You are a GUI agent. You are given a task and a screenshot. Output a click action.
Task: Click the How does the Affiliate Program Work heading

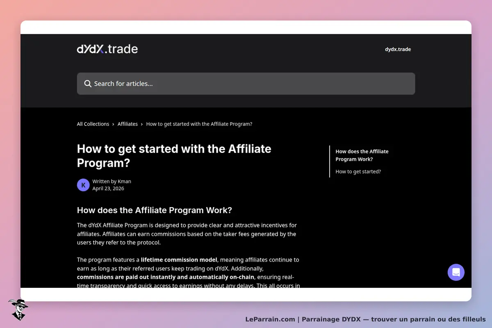point(155,210)
